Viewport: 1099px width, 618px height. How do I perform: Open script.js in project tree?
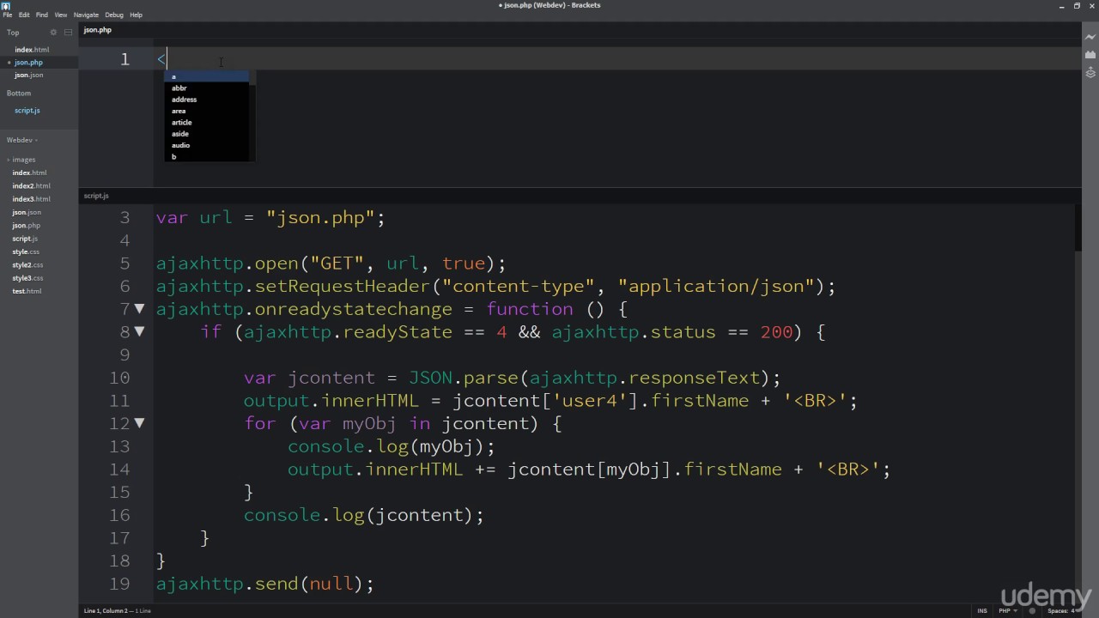point(25,239)
